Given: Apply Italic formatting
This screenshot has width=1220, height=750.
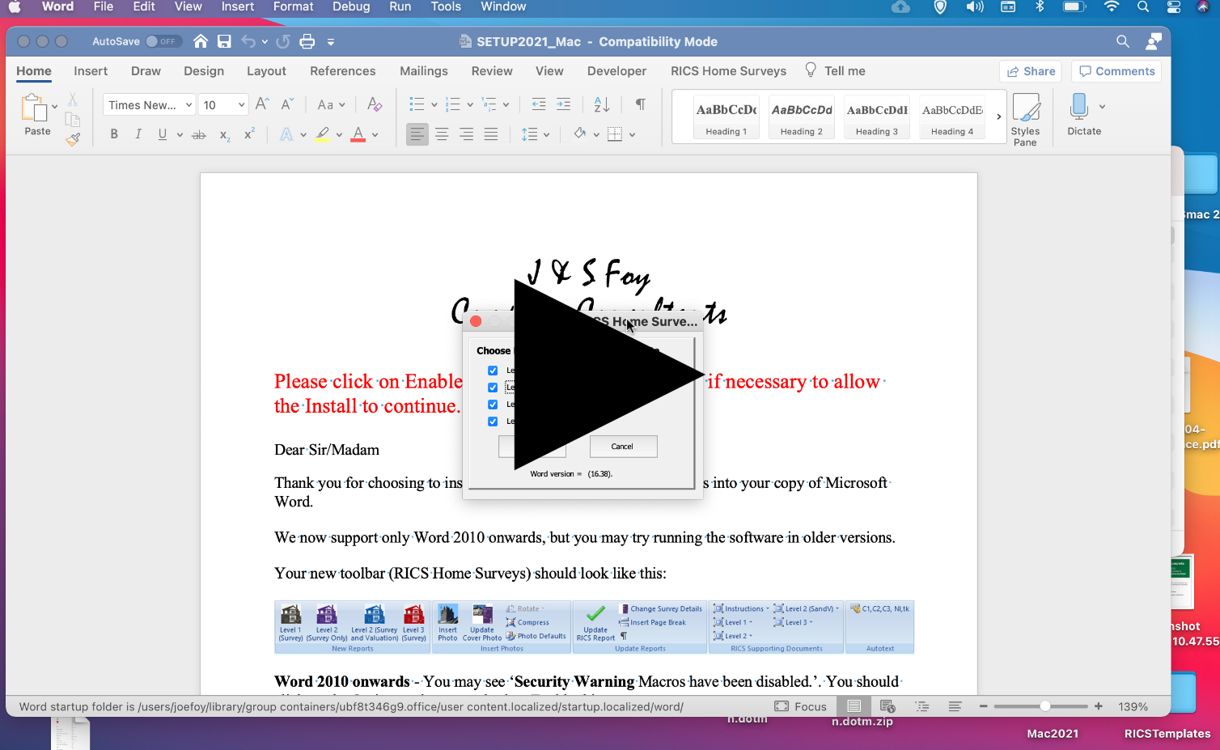Looking at the screenshot, I should 138,134.
